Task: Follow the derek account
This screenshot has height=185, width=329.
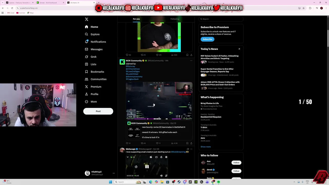Action: click(236, 171)
